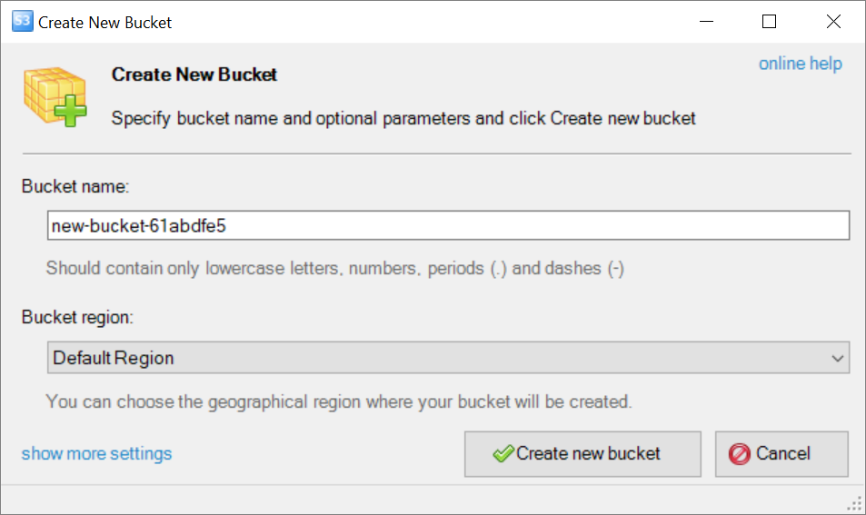Image resolution: width=866 pixels, height=515 pixels.
Task: Open the Default Region combo box
Action: (x=448, y=358)
